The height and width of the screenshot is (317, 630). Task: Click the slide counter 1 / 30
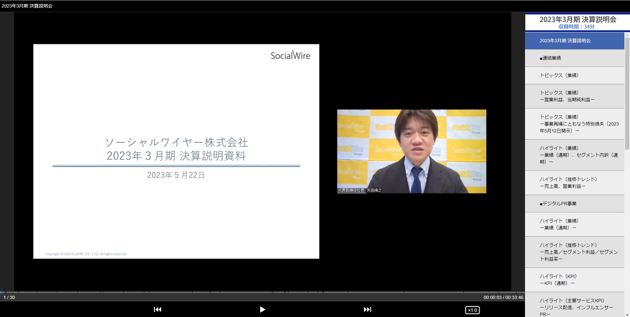click(9, 297)
